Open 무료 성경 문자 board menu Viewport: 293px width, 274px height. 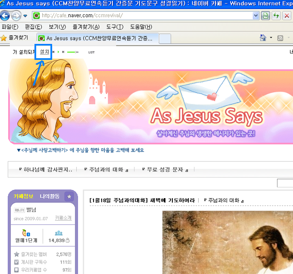click(165, 170)
